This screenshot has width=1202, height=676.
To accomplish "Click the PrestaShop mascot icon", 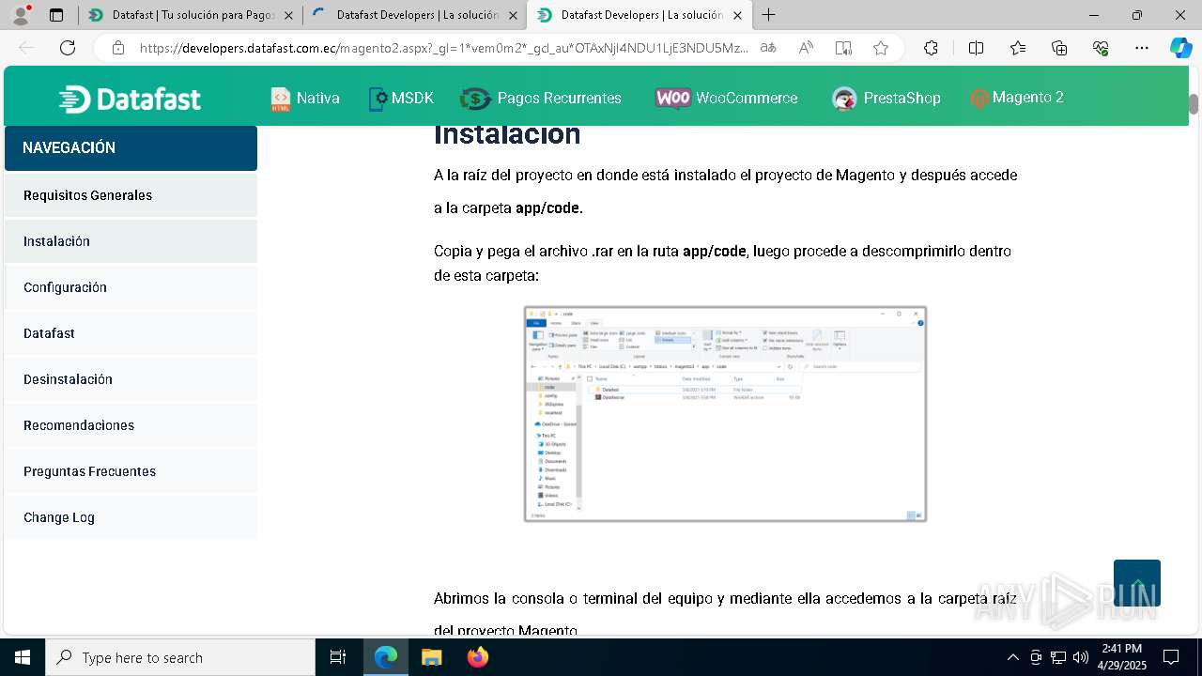I will coord(844,99).
